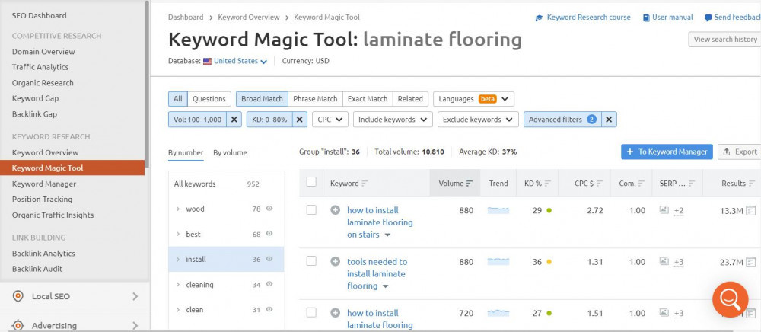Select the Questions tab
Viewport: 761px width, 332px height.
[209, 99]
